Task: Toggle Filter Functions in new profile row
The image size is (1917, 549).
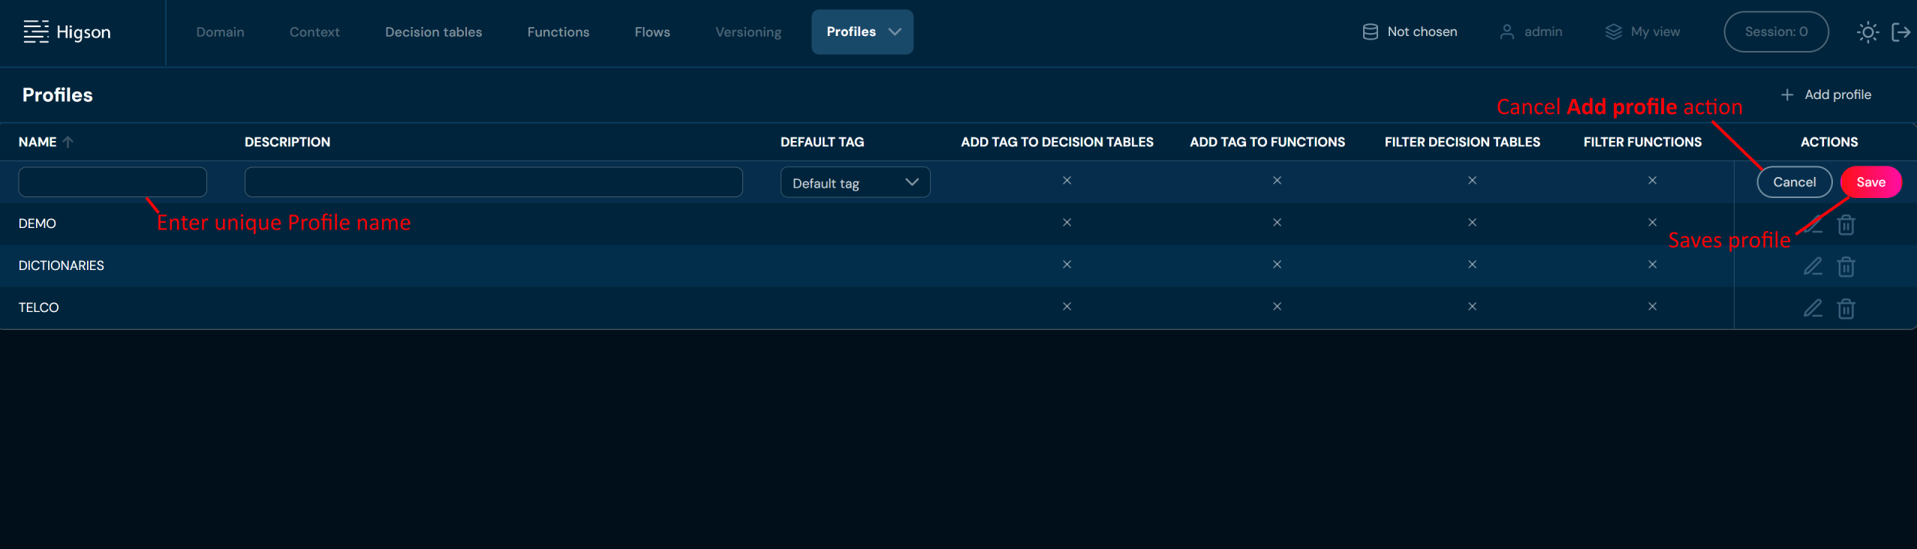Action: click(x=1652, y=181)
